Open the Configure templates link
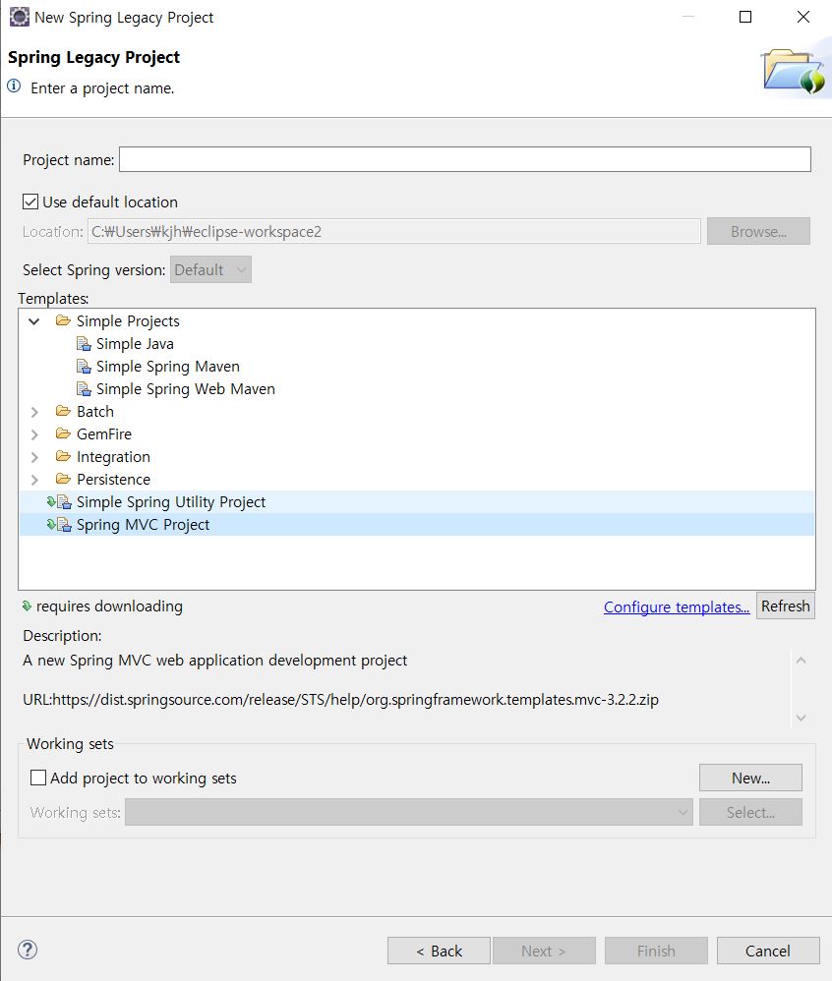832x981 pixels. [x=677, y=606]
